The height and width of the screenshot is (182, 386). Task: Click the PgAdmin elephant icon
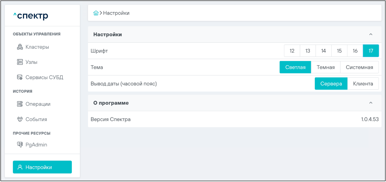click(x=20, y=145)
